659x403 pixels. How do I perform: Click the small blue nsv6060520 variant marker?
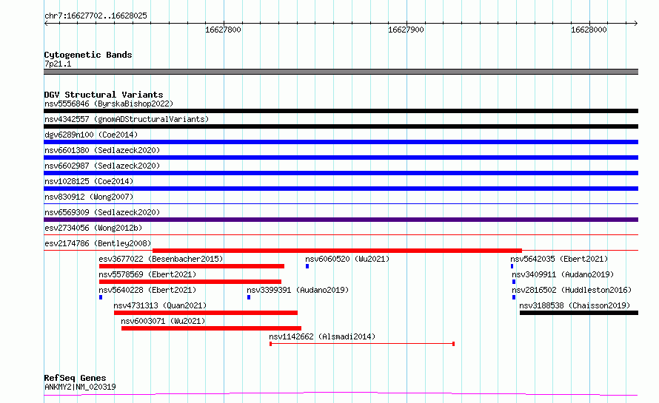[307, 266]
